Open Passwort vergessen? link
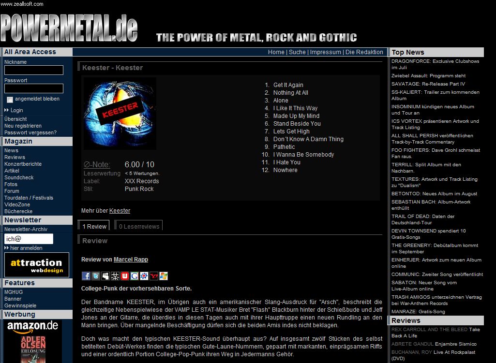This screenshot has width=496, height=363. pos(30,133)
